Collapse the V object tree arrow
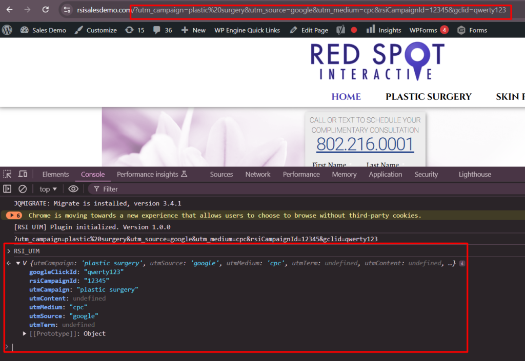Image resolution: width=525 pixels, height=361 pixels. click(x=18, y=263)
